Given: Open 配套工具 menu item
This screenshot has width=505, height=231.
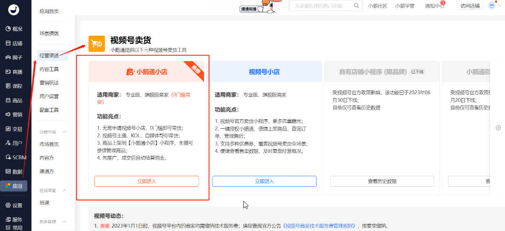Looking at the screenshot, I should (x=49, y=110).
